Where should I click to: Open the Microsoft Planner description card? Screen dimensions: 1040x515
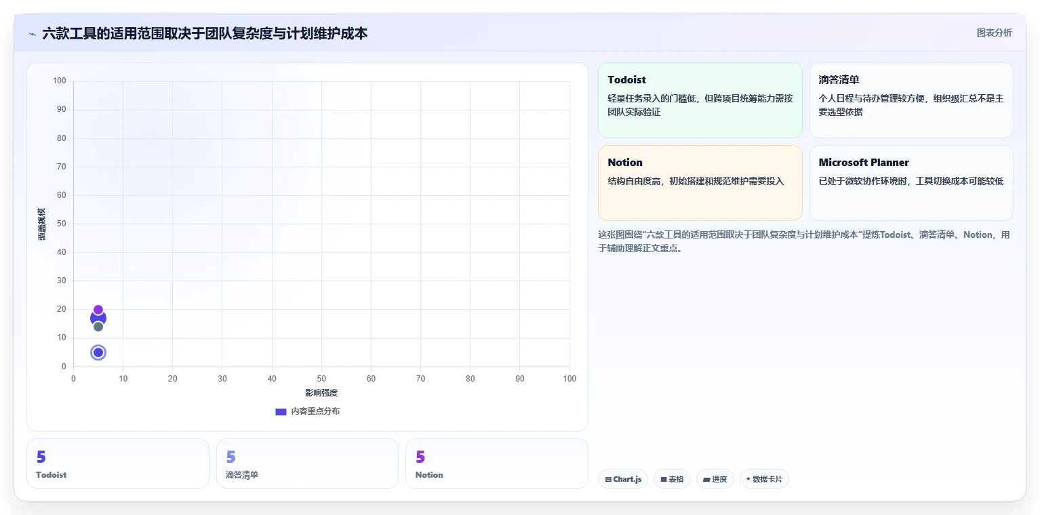coord(911,183)
